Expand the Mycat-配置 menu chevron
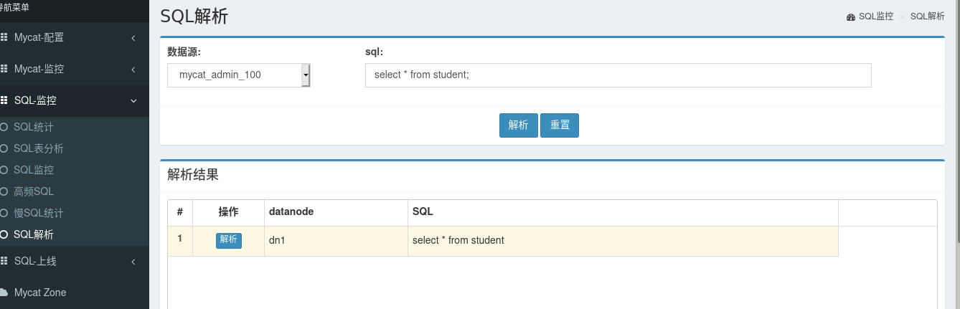 133,37
